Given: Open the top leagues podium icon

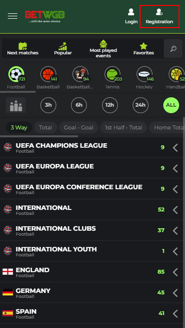Looking at the screenshot, I should click(x=16, y=105).
